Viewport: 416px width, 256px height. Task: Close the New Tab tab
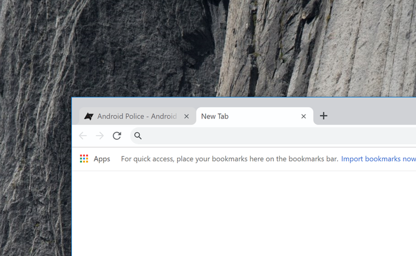pos(304,117)
